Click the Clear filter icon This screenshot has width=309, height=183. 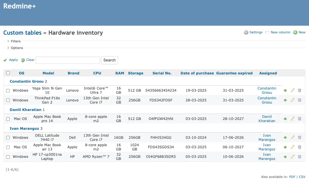pyautogui.click(x=23, y=60)
